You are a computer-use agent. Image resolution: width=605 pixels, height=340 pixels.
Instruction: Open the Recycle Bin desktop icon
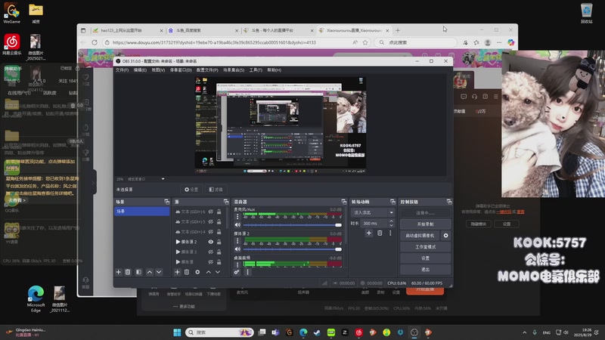tap(586, 13)
